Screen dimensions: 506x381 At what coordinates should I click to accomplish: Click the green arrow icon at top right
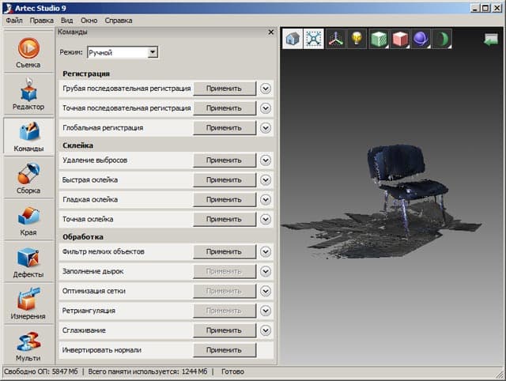tap(491, 40)
